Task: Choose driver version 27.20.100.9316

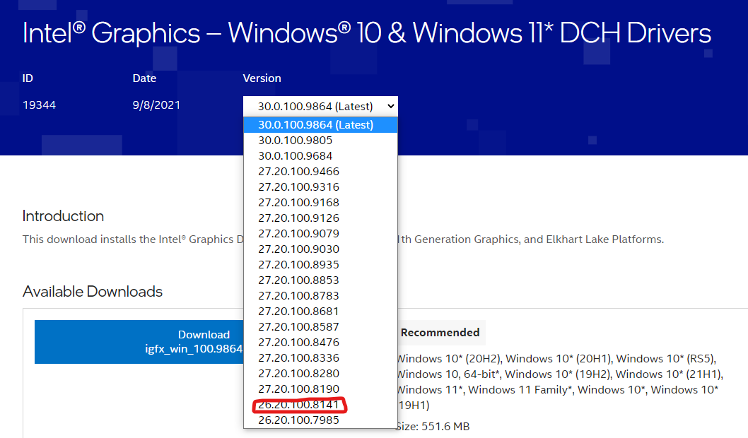Action: point(320,187)
